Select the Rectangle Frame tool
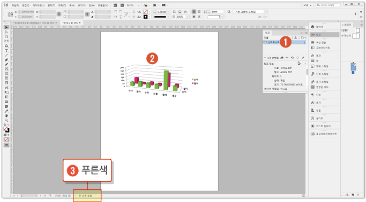366x202 pixels. tap(6, 69)
